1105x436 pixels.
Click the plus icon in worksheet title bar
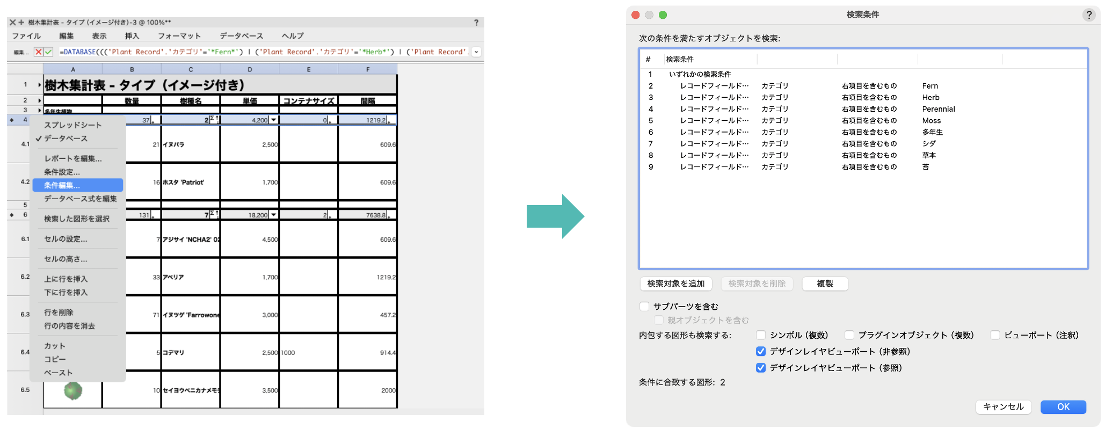coord(21,23)
